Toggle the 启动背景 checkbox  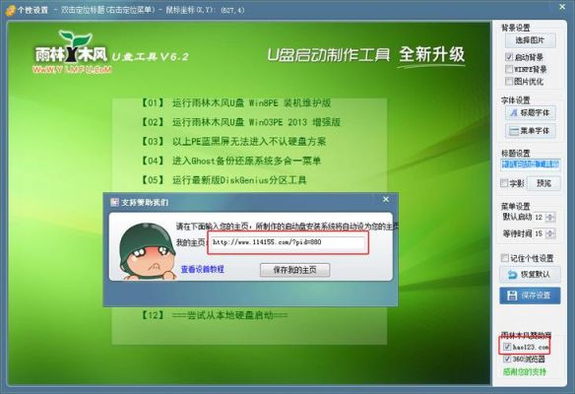pyautogui.click(x=509, y=57)
